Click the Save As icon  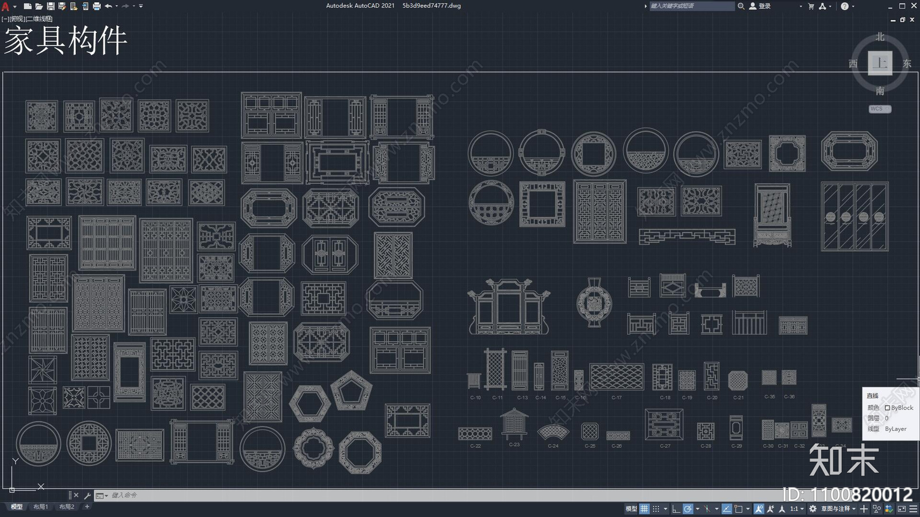[62, 6]
